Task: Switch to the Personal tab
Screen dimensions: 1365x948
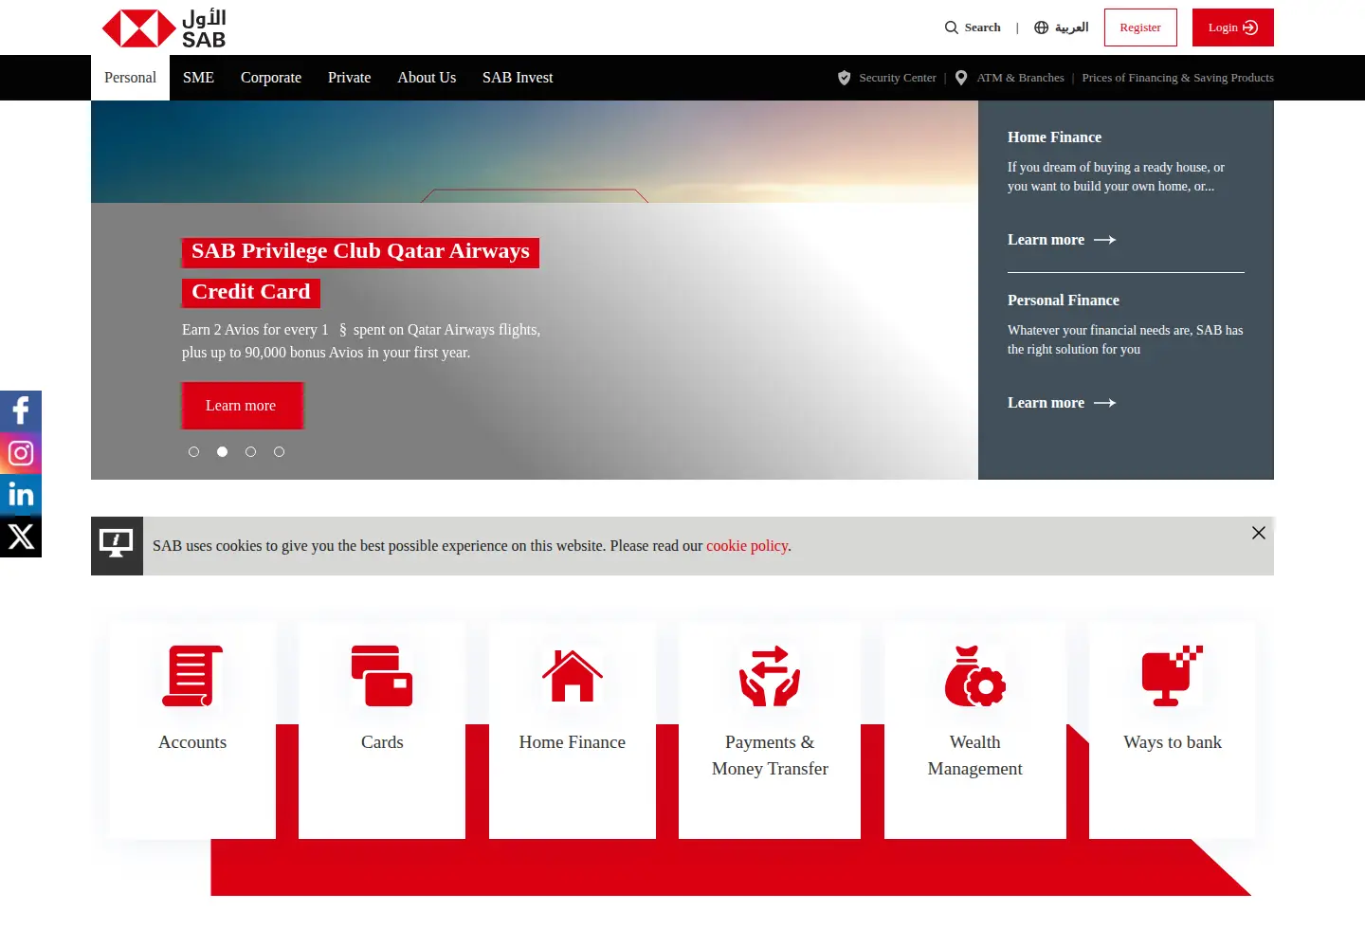Action: click(x=131, y=78)
